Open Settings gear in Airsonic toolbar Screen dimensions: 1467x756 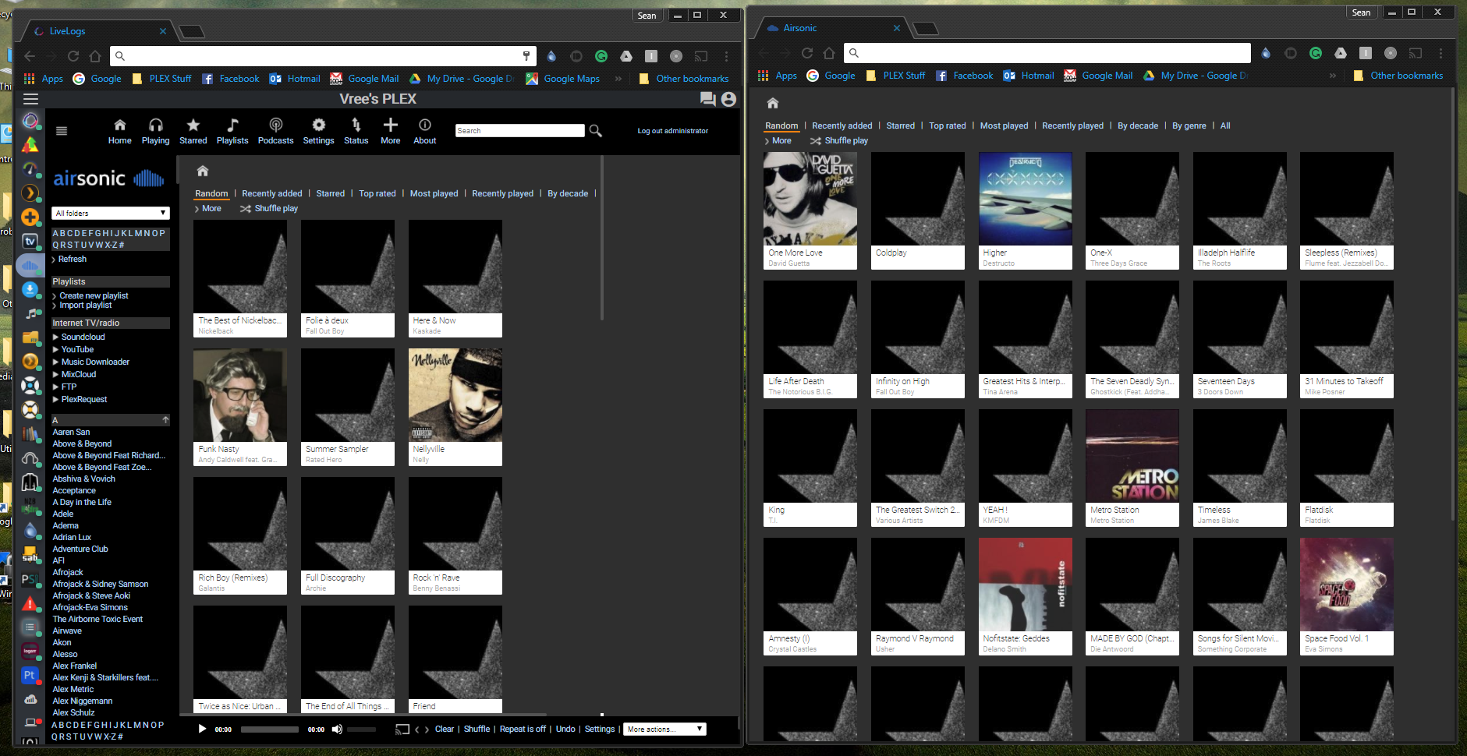click(318, 125)
